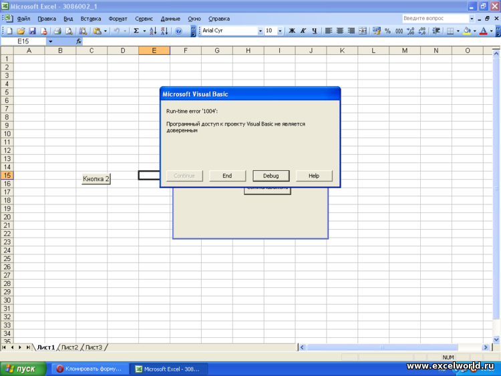The image size is (501, 376).
Task: Click the New workbook icon
Action: click(9, 31)
